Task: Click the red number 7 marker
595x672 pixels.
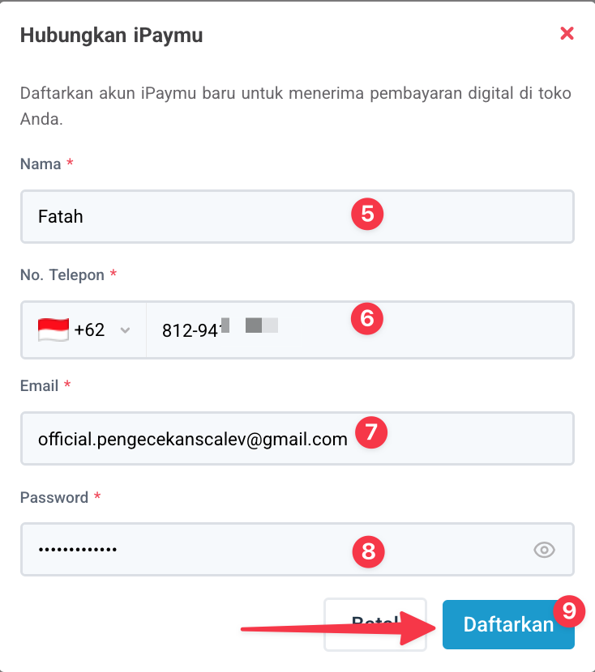Action: click(x=371, y=432)
